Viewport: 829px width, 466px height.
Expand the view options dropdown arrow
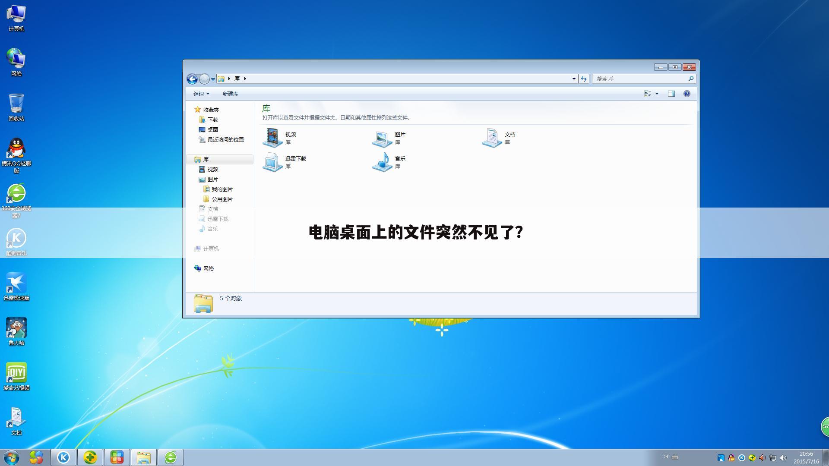coord(657,94)
